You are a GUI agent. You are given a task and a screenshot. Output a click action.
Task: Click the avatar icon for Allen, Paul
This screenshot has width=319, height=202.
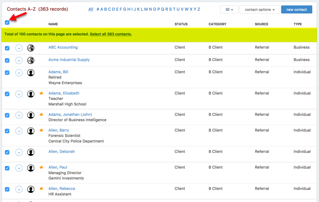click(x=31, y=168)
